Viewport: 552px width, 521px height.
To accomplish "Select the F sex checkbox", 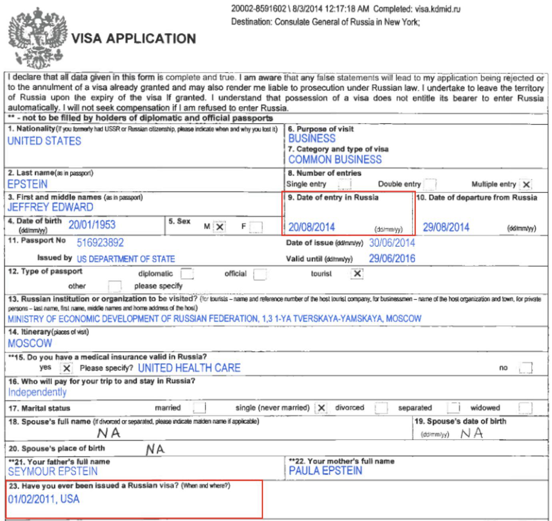I will point(256,227).
